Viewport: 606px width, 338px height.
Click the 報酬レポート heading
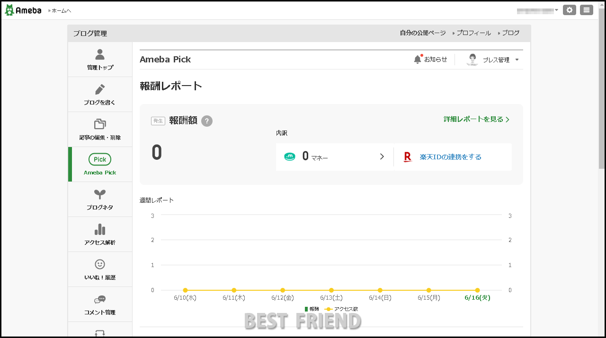171,86
